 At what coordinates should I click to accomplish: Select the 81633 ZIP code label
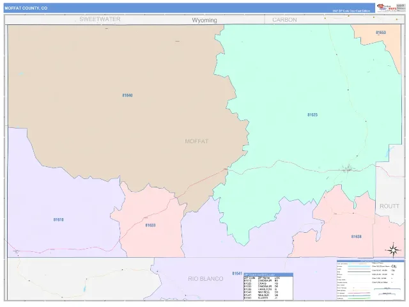click(150, 225)
